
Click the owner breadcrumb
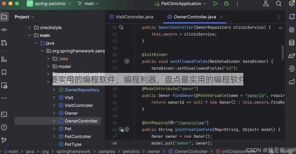coord(154,151)
